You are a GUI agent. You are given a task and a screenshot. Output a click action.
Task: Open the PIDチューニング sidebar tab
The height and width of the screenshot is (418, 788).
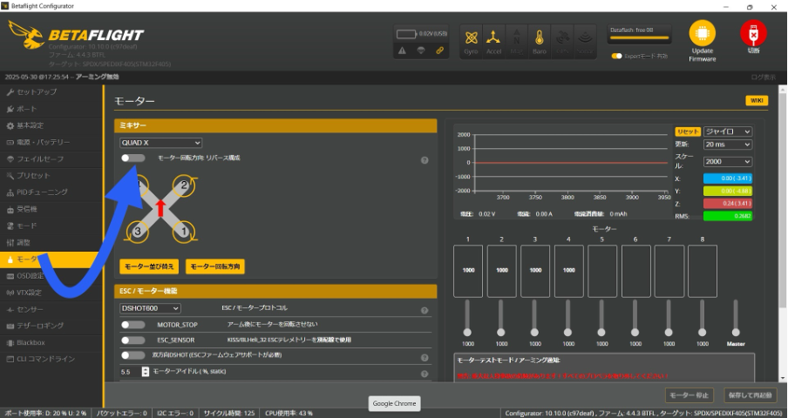(42, 192)
